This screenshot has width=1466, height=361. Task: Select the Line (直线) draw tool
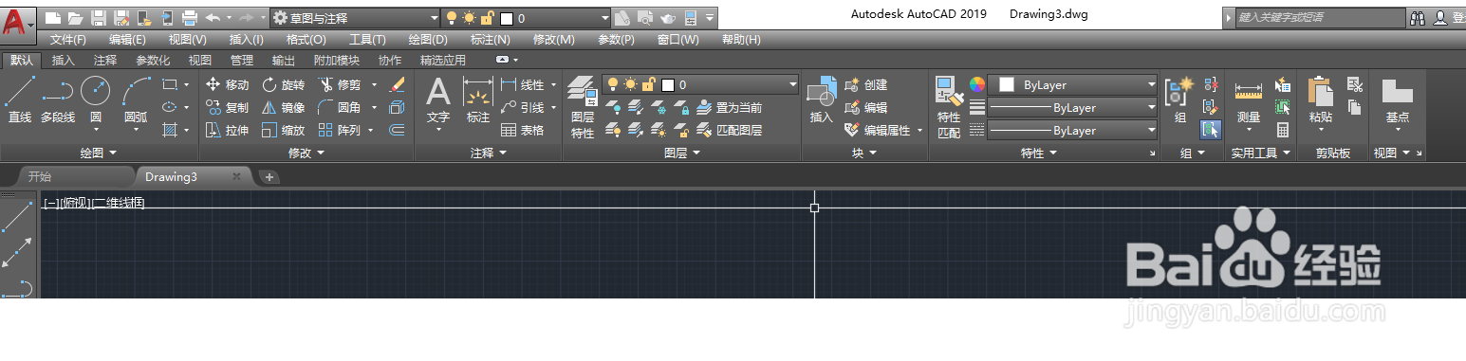point(19,100)
